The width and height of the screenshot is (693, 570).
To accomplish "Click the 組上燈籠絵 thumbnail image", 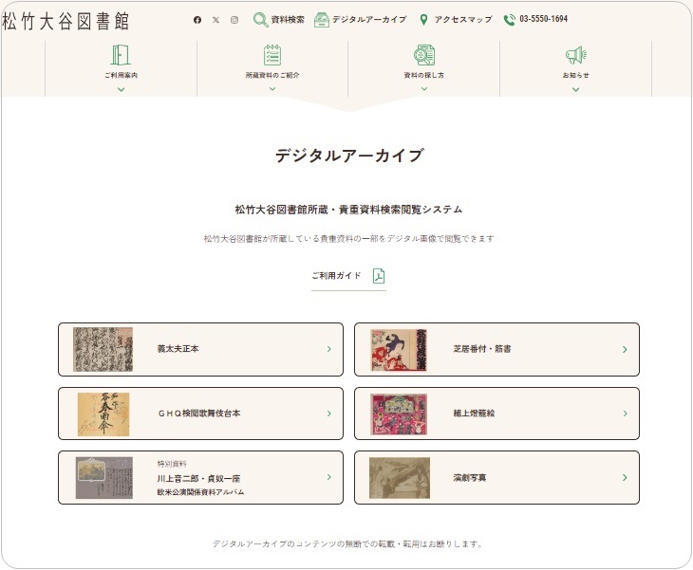I will click(x=399, y=414).
